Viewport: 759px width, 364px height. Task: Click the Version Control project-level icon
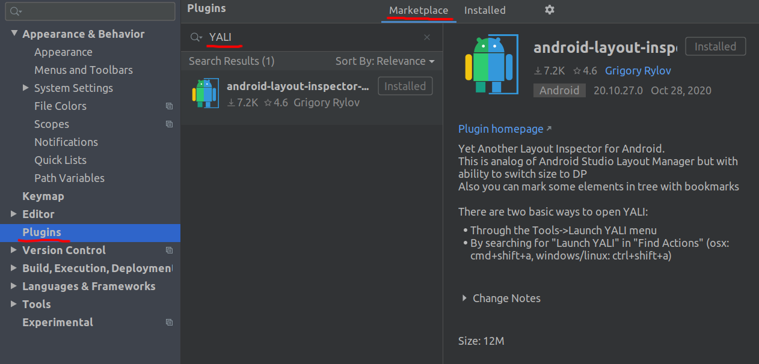click(x=169, y=250)
